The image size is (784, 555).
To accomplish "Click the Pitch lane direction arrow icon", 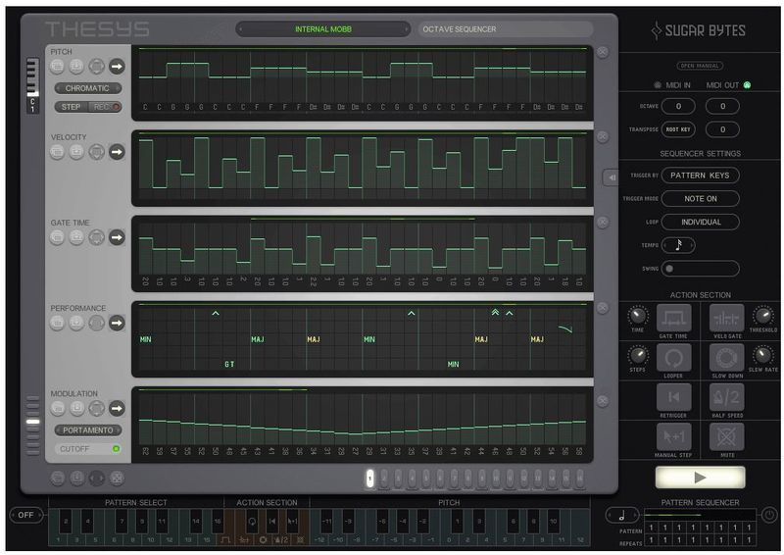I will point(117,66).
